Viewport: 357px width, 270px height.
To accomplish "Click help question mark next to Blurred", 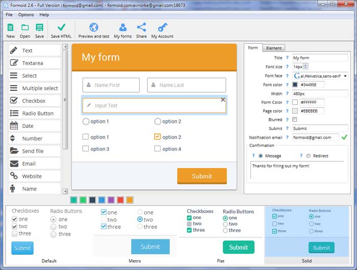I will pos(287,119).
